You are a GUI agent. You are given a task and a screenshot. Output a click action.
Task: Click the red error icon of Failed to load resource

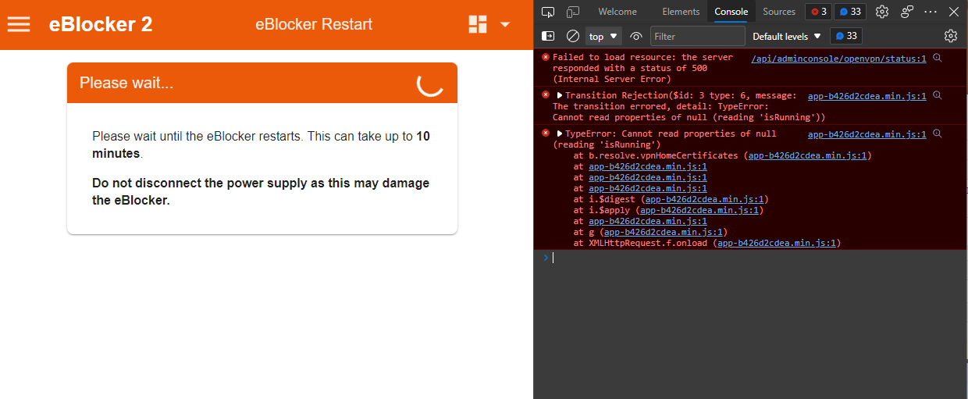[545, 57]
